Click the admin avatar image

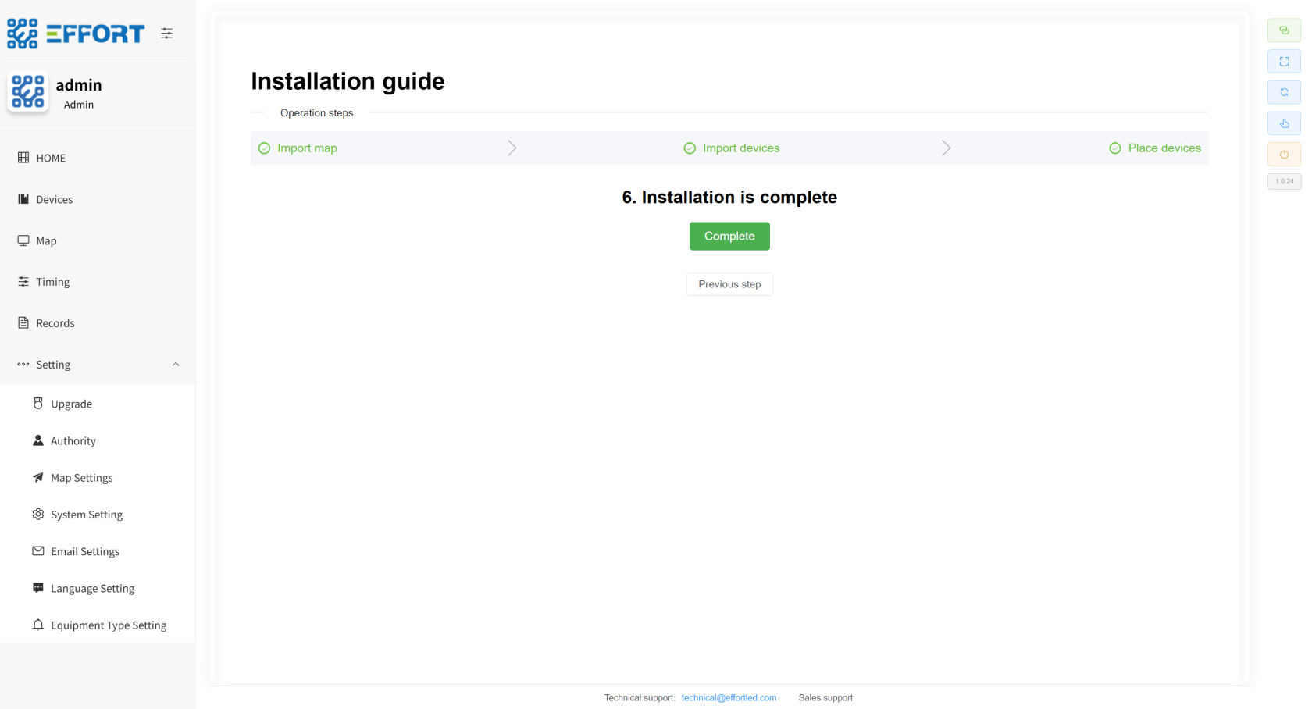click(x=28, y=92)
